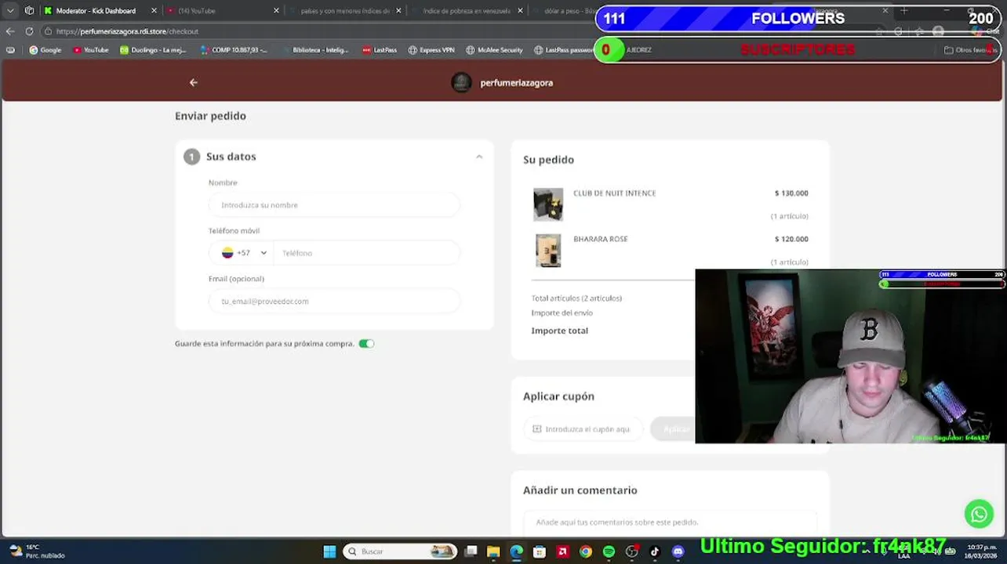Viewport: 1007px width, 564px height.
Task: Open the Duolingo bookmark
Action: [x=153, y=50]
